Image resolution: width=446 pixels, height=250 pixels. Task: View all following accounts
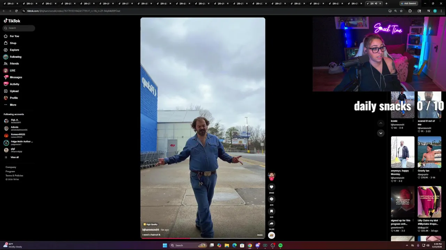[x=11, y=157]
